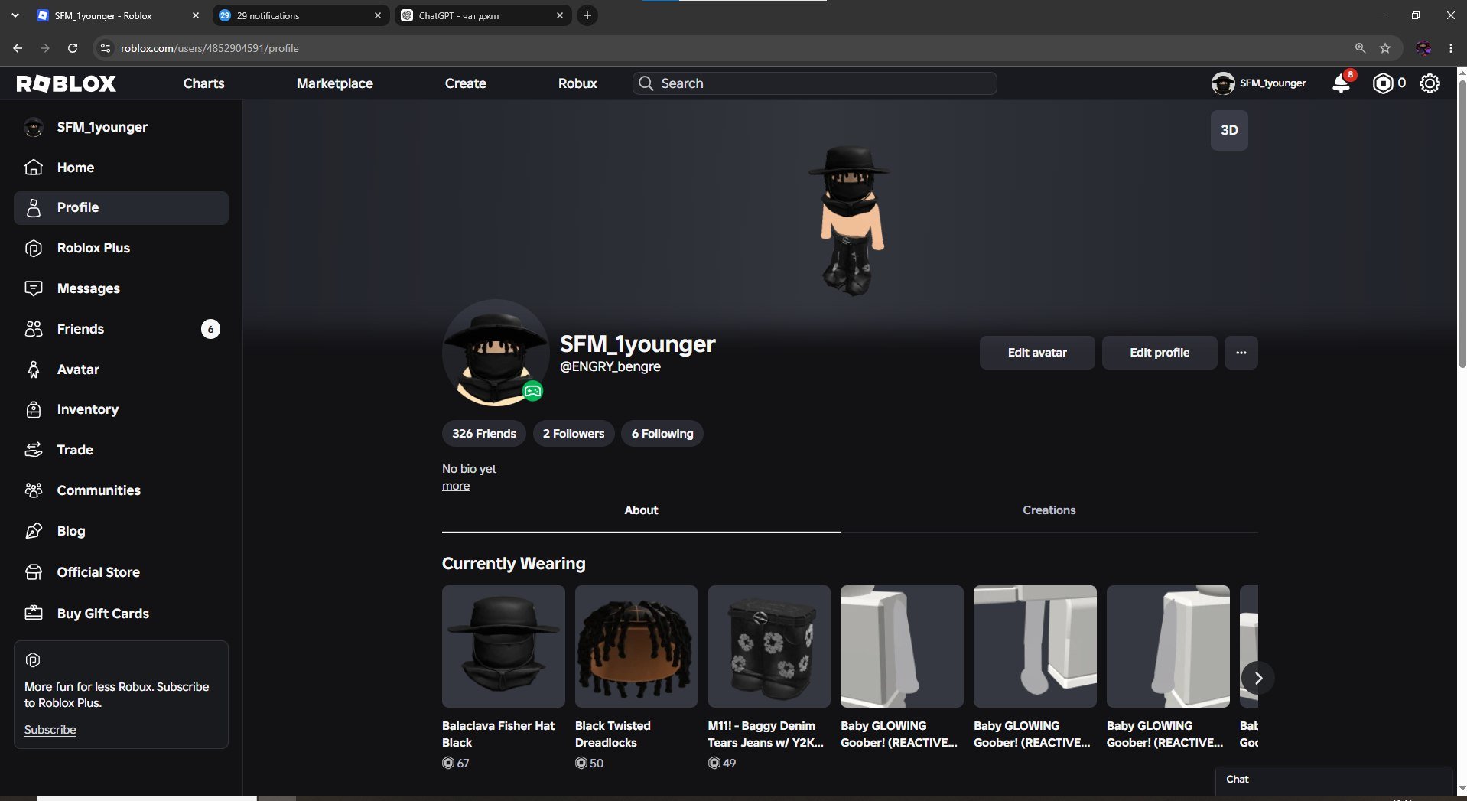Open the Marketplace menu
The width and height of the screenshot is (1467, 801).
[335, 83]
